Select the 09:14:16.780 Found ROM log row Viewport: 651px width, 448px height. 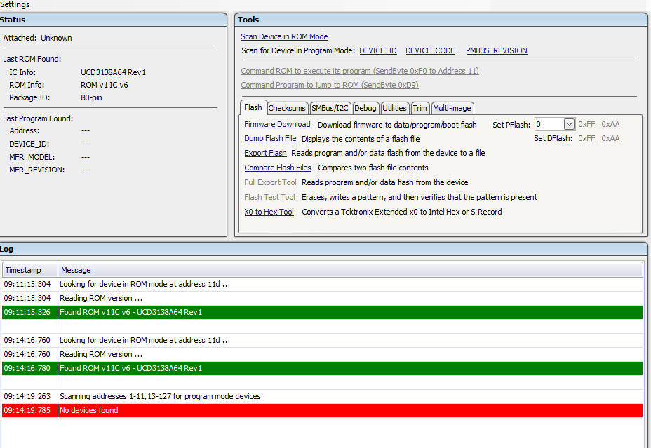(x=322, y=368)
